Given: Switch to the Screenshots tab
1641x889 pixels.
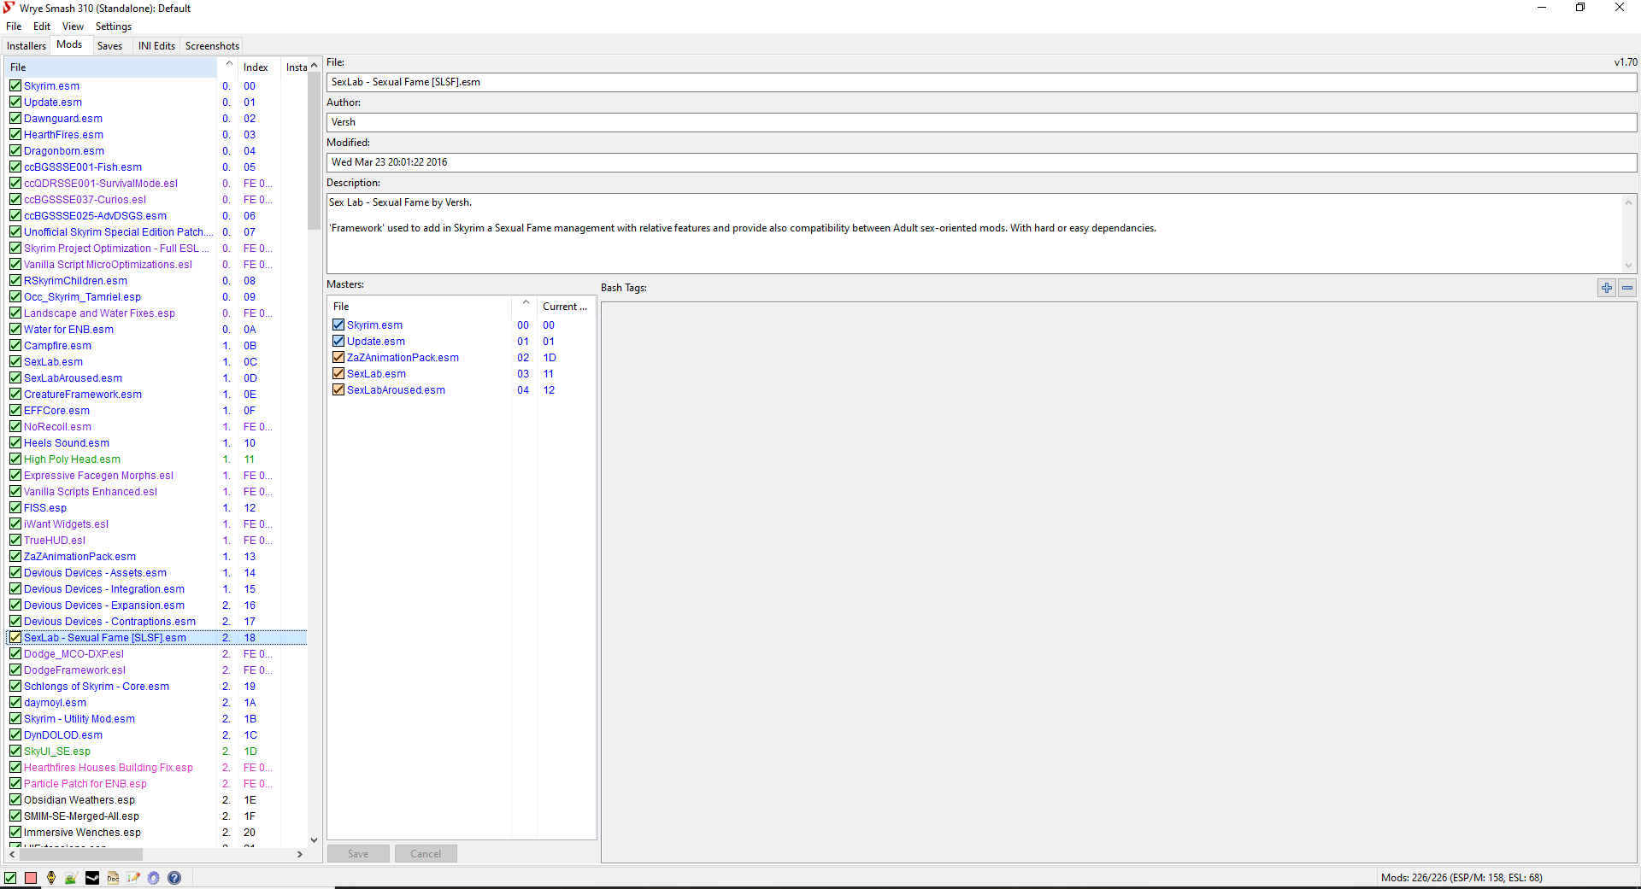Looking at the screenshot, I should (212, 46).
